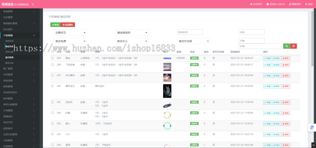Collapse the 个性商城 sidebar section
316x148 pixels.
point(19,35)
